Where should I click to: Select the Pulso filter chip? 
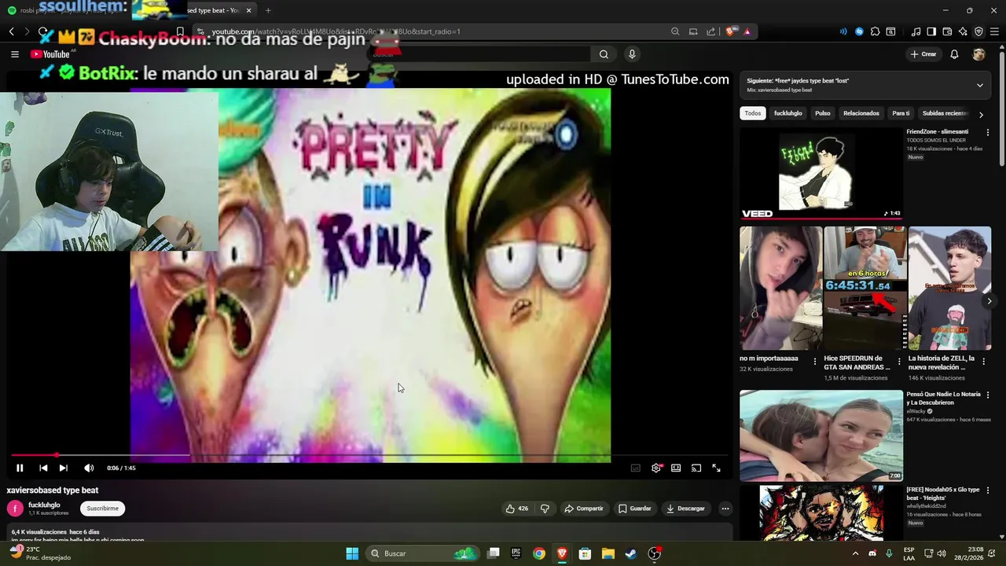[823, 113]
